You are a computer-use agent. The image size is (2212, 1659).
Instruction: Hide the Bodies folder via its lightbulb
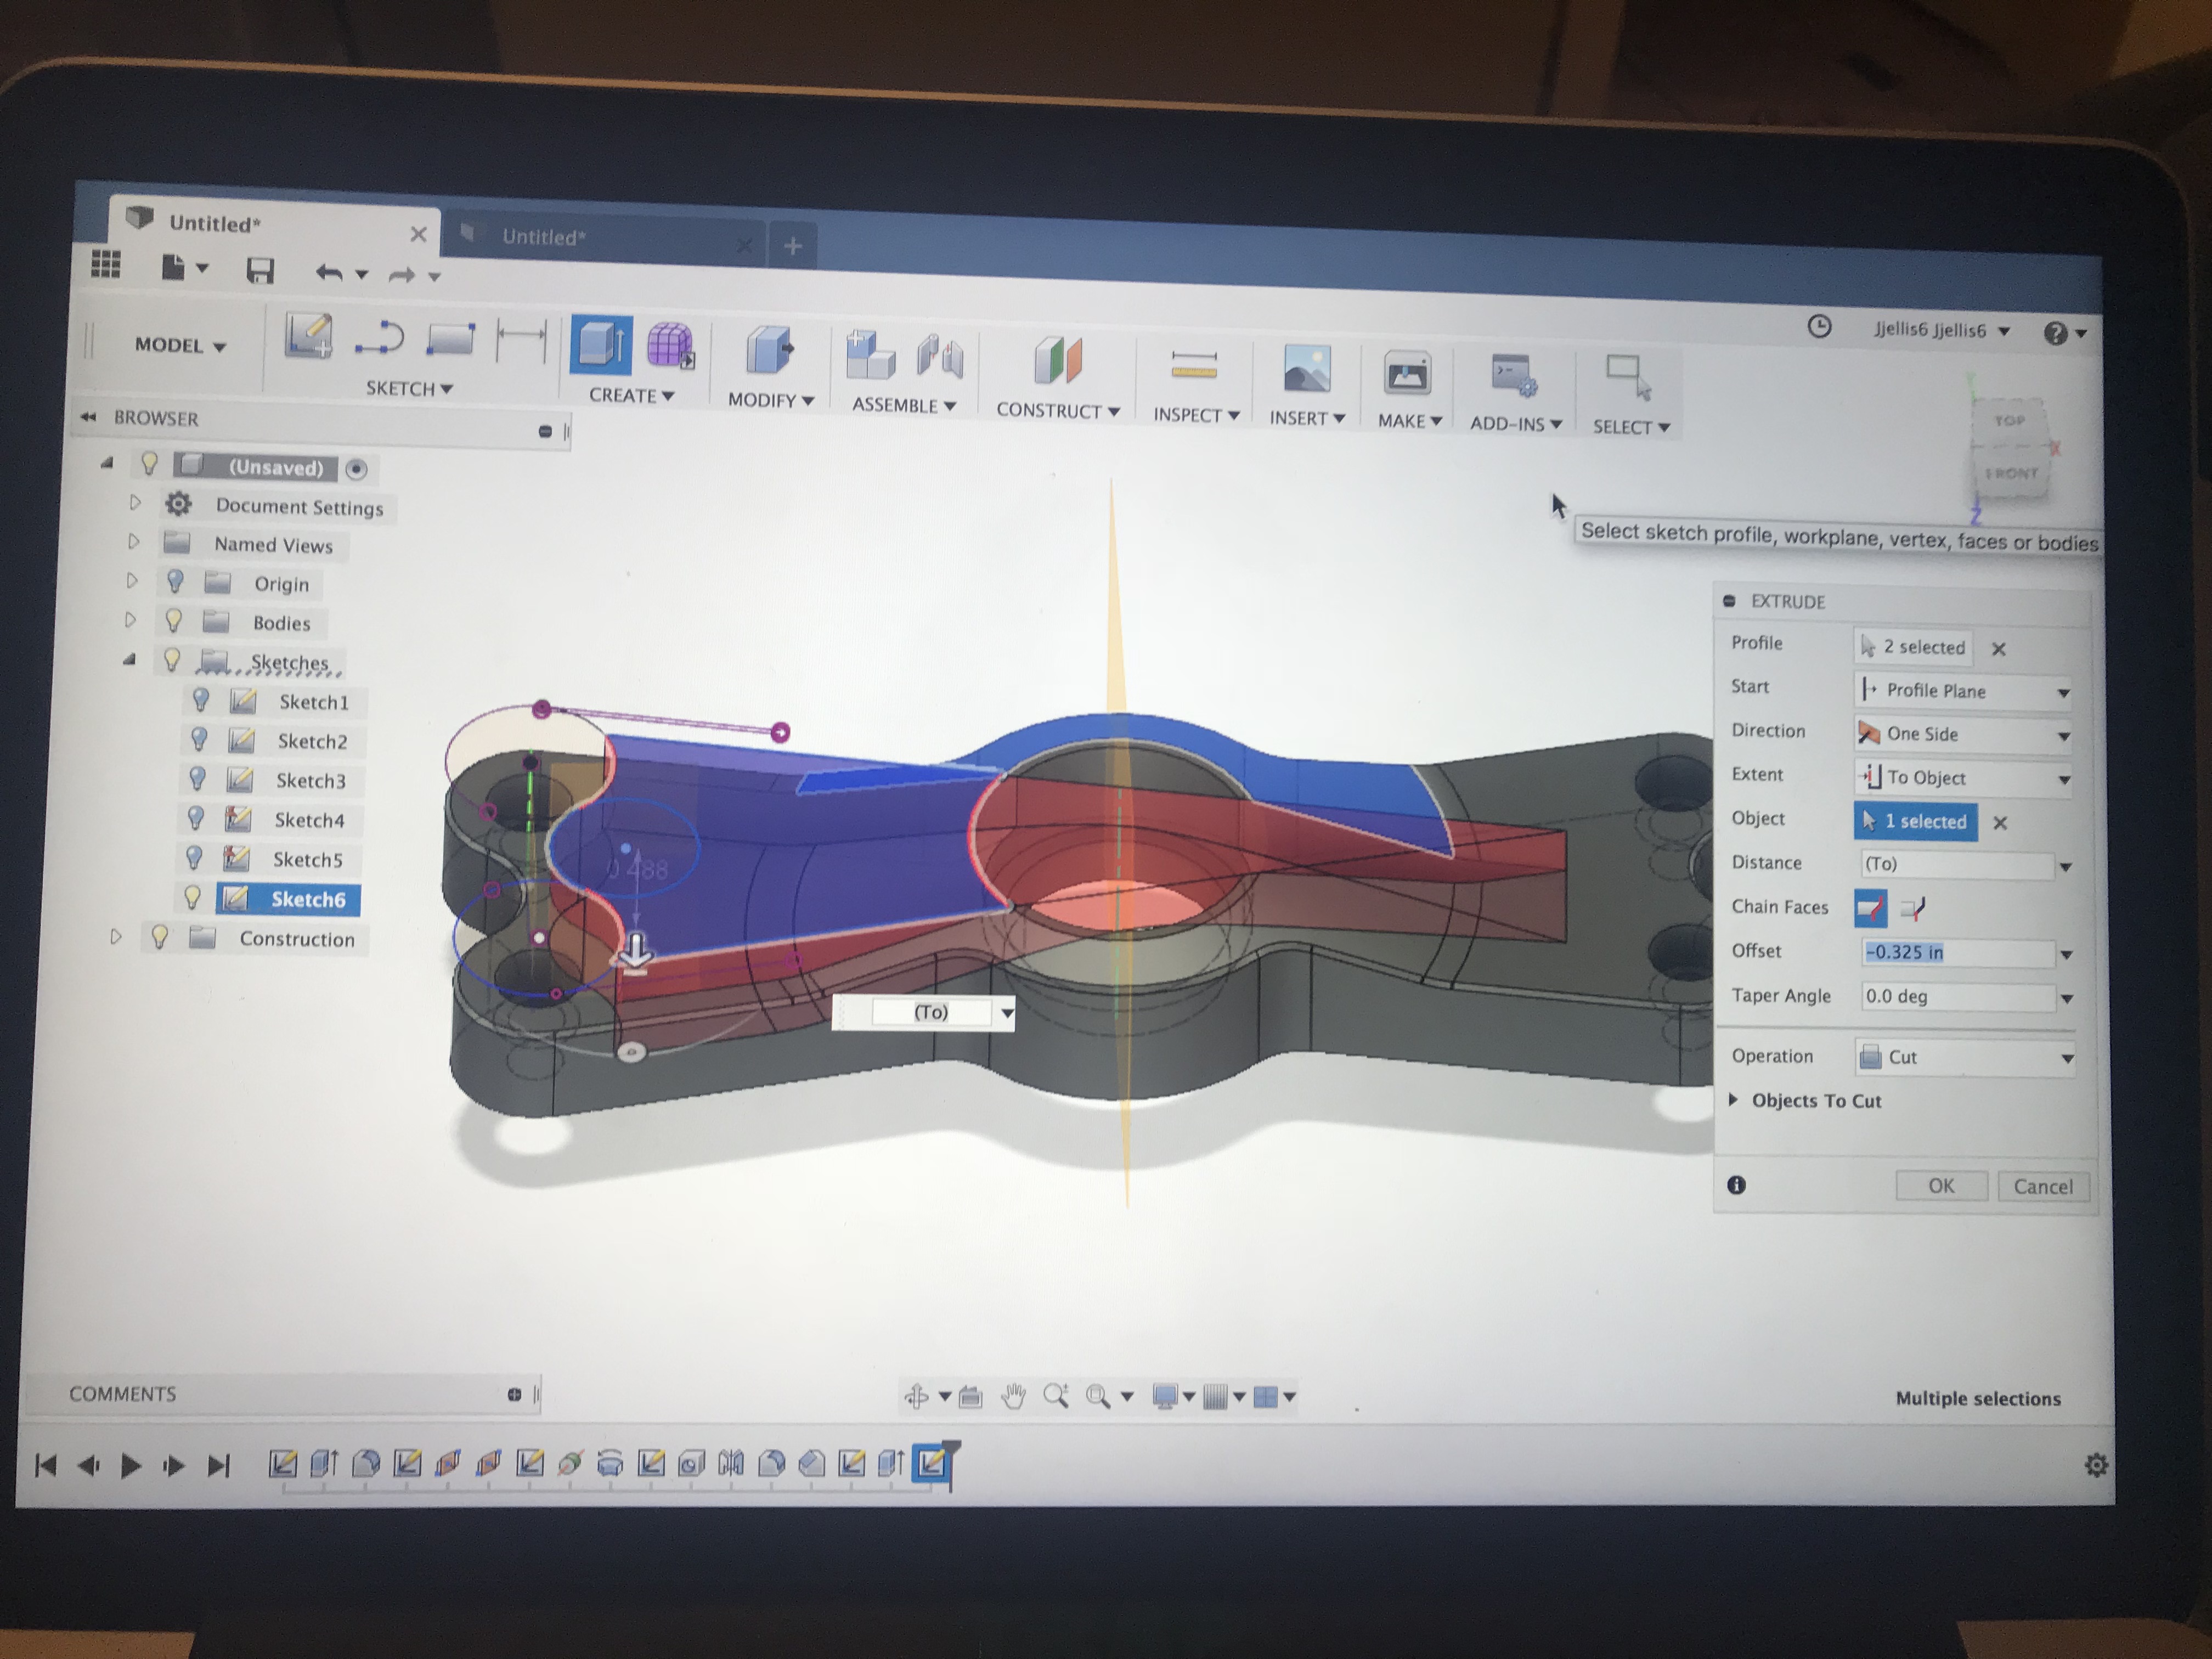tap(173, 621)
